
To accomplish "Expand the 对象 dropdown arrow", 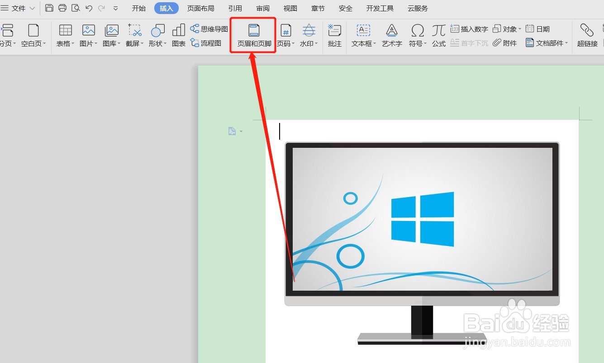I will 520,29.
